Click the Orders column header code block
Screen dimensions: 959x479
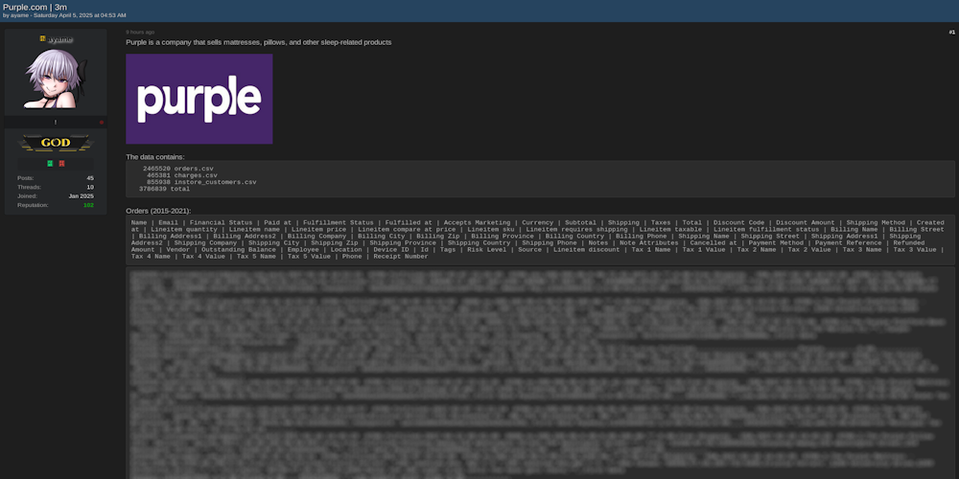(x=540, y=239)
